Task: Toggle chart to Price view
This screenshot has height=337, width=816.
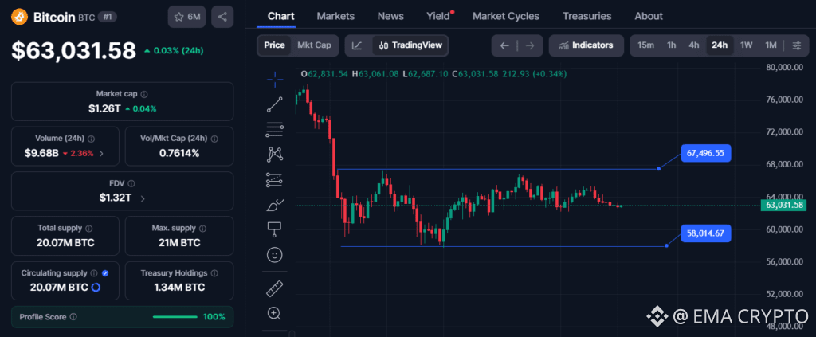Action: (x=274, y=45)
